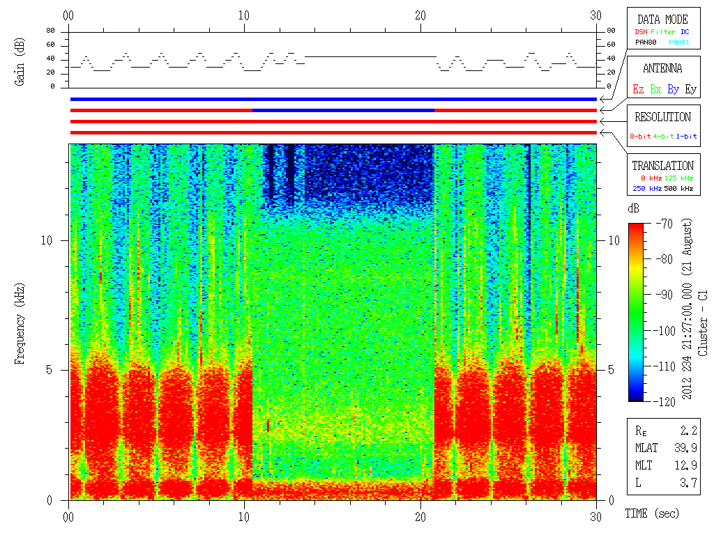The height and width of the screenshot is (535, 714).
Task: Click the blue 250 kHz label
Action: 647,188
